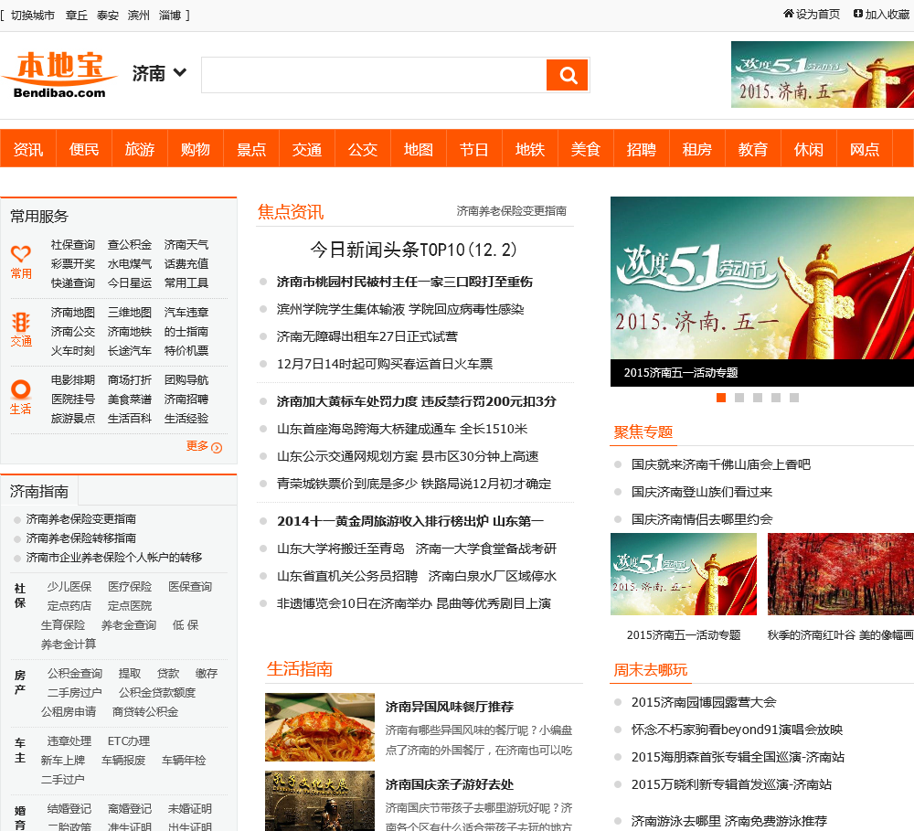Select the second carousel indicator dot
914x831 pixels.
point(739,398)
